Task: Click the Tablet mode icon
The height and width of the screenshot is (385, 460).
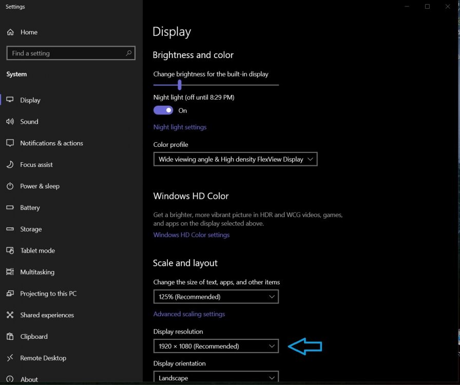Action: pos(10,251)
